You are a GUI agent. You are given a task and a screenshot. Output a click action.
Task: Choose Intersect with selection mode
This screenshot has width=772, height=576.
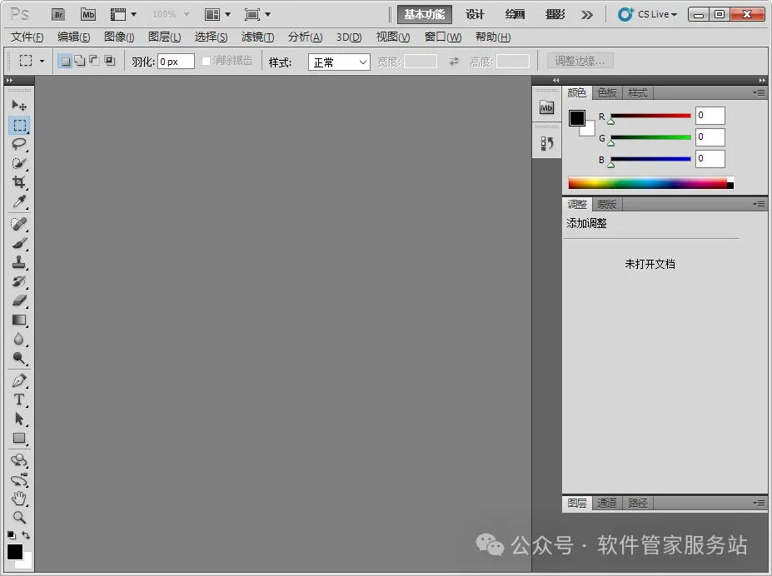pos(110,61)
